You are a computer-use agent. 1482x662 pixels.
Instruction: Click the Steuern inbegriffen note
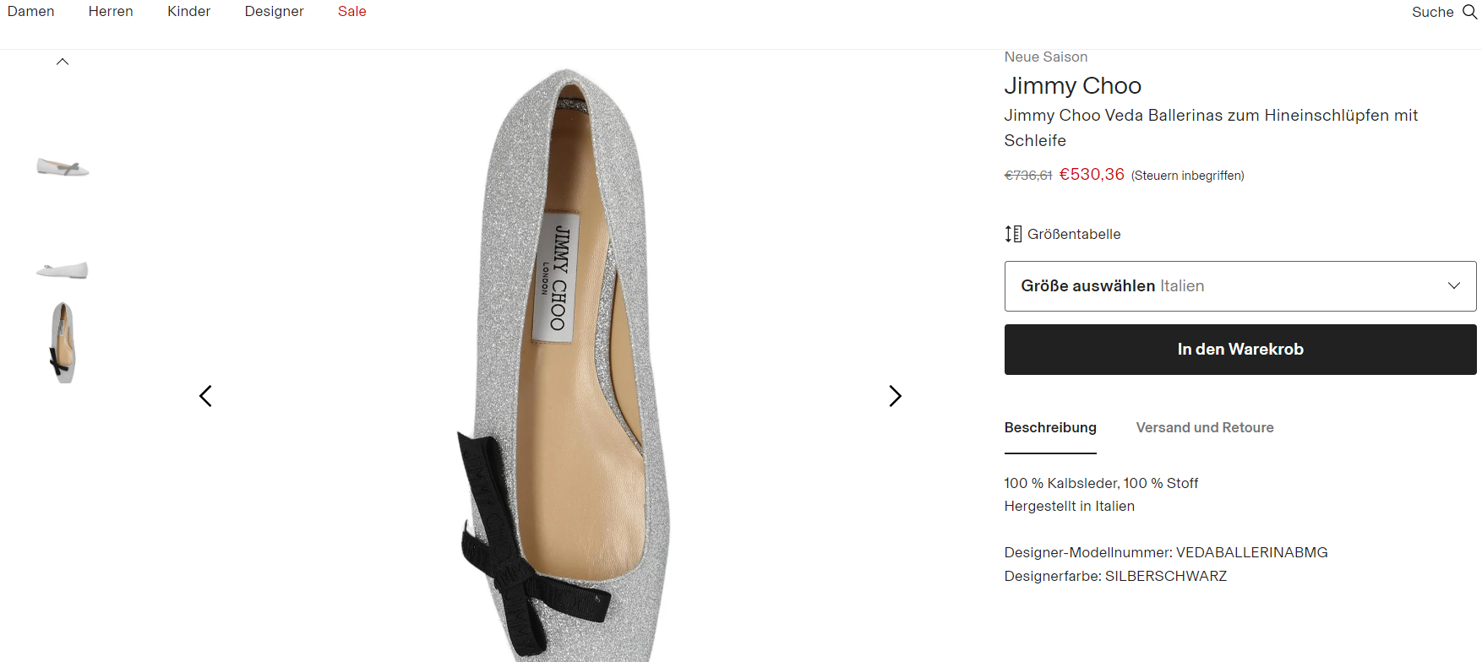pyautogui.click(x=1187, y=176)
